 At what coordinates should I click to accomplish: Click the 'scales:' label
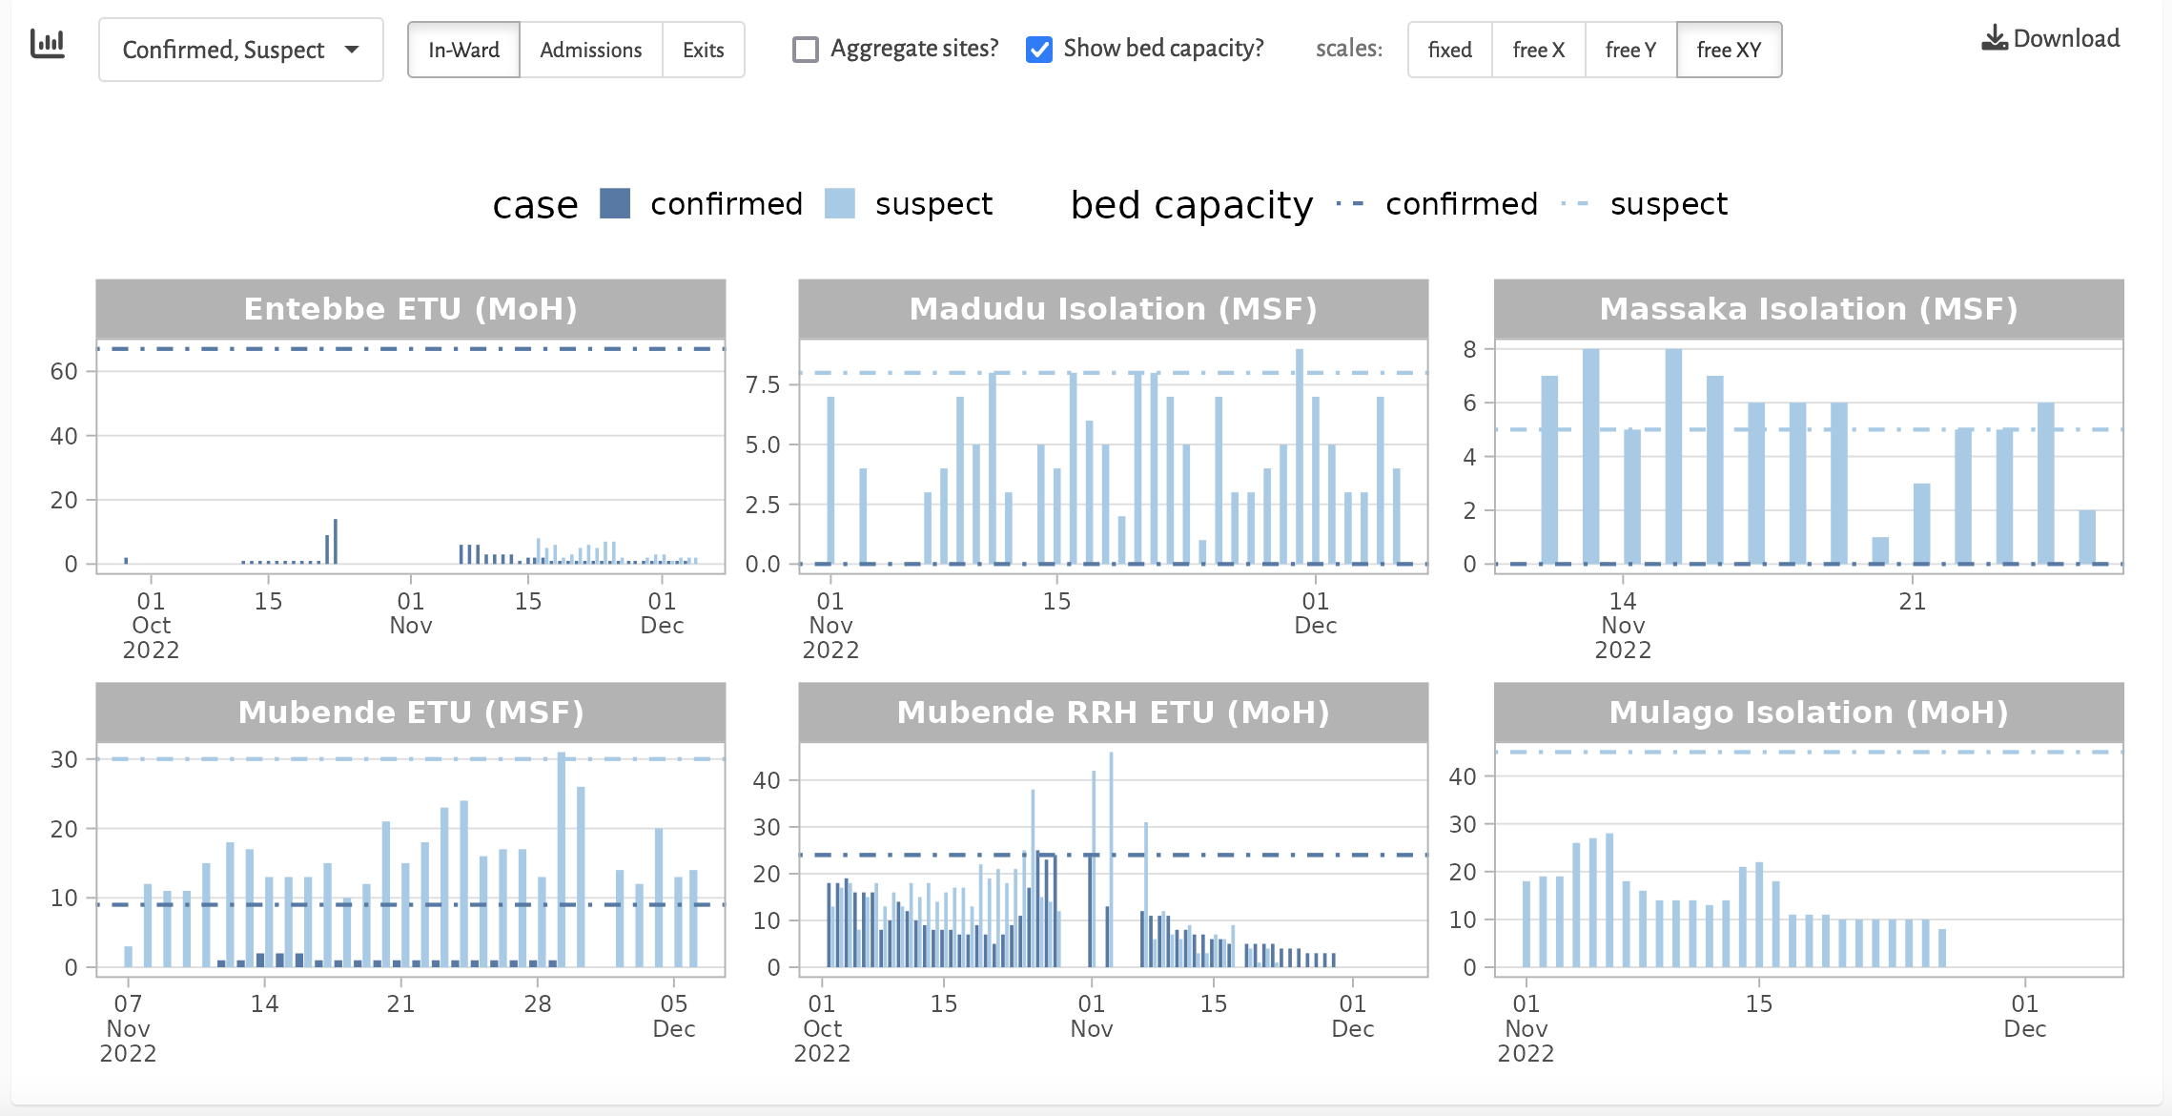[1348, 49]
